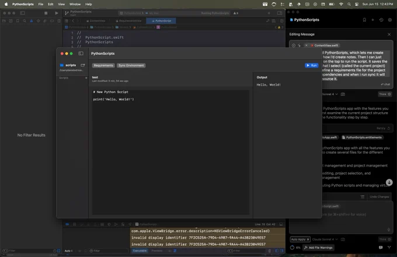The width and height of the screenshot is (397, 257).
Task: Toggle Xcode inspector panel icon
Action: [x=280, y=13]
